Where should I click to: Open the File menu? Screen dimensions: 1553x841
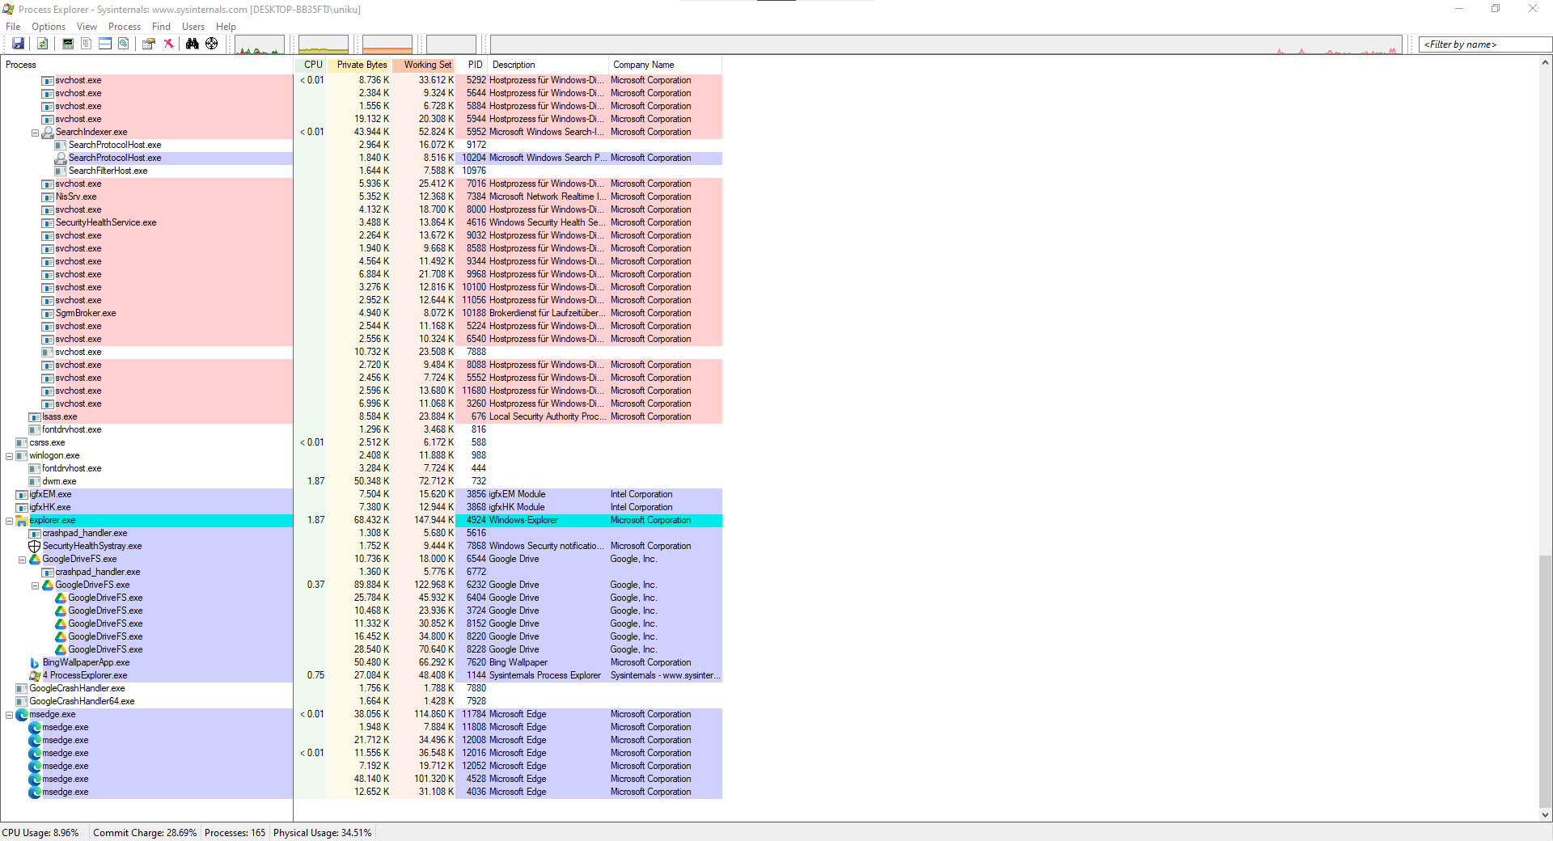click(13, 27)
